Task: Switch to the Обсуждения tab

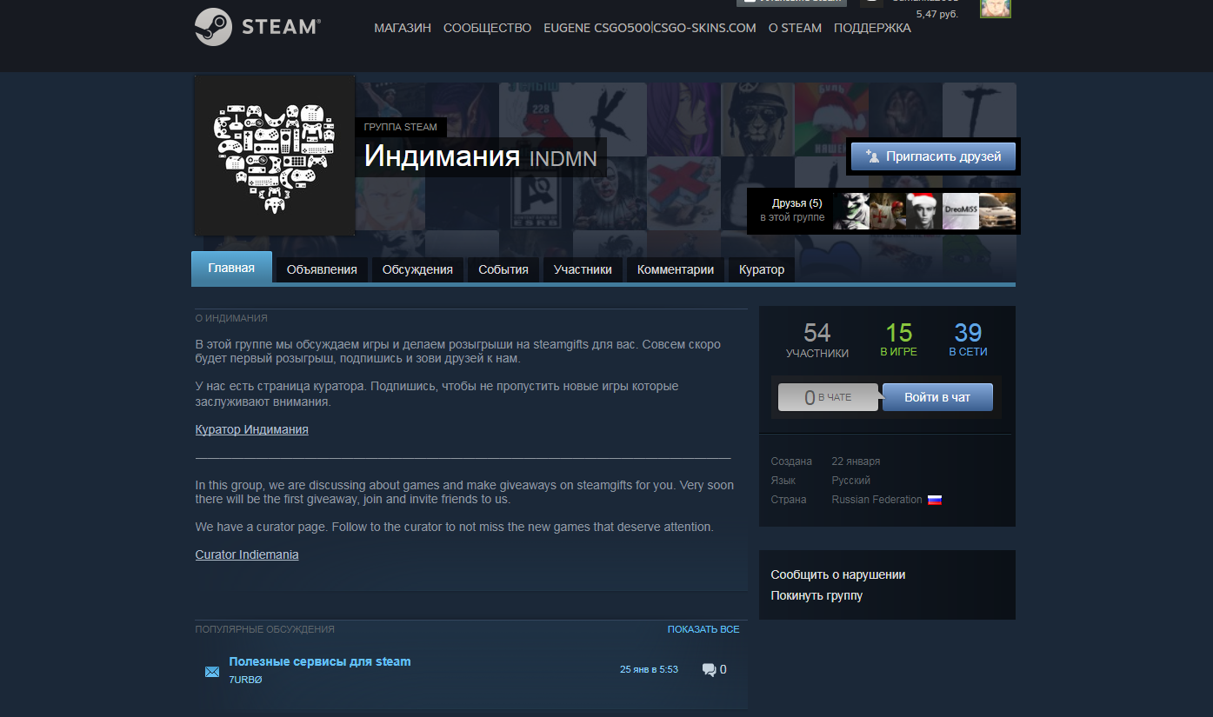Action: 417,269
